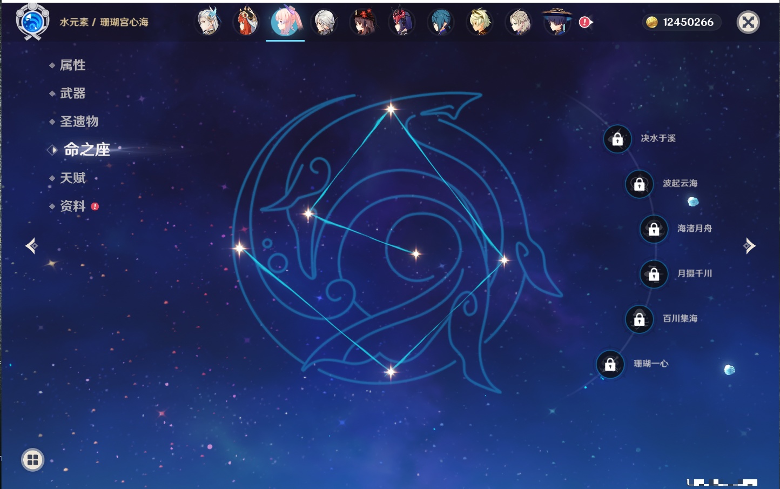Select the blonde-haired character avatar
This screenshot has width=780, height=489.
pos(480,22)
